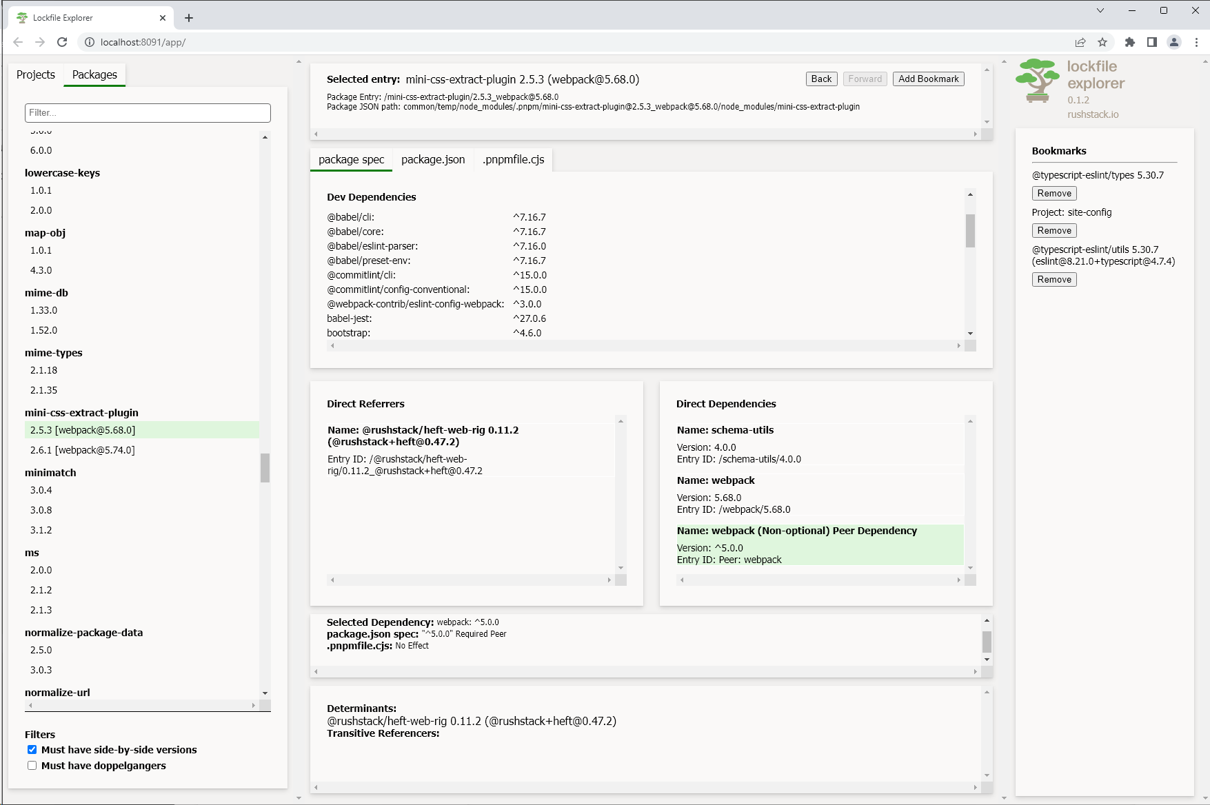This screenshot has height=805, width=1210.
Task: Click the Direct Referrers horizontal scroll-right arrow
Action: (x=609, y=580)
